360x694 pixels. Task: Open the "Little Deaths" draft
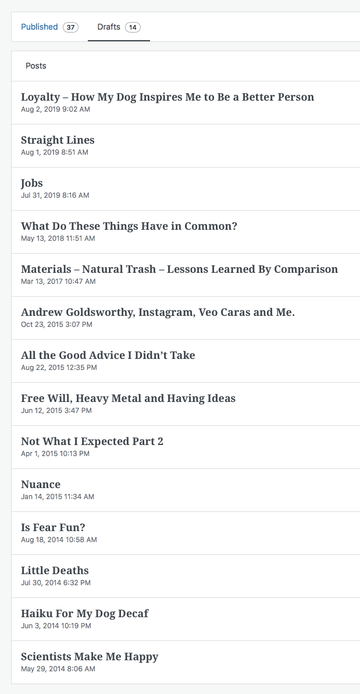[x=55, y=570]
